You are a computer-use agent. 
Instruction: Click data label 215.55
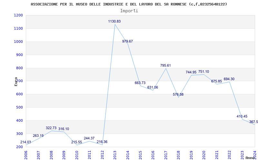pyautogui.click(x=76, y=142)
